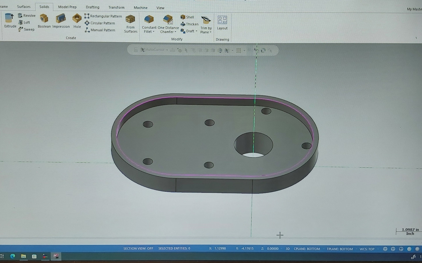Image resolution: width=422 pixels, height=263 pixels.
Task: Select the Extrude solid tool
Action: (x=10, y=20)
